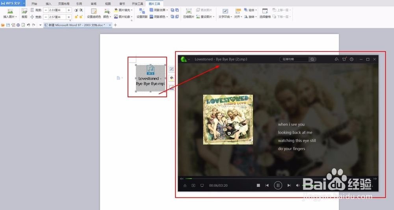Open the Picture Outline (图片轮廓) dropdown
Image resolution: width=394 pixels, height=210 pixels.
[123, 17]
